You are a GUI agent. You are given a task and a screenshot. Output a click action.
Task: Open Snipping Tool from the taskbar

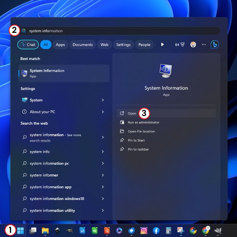[181, 231]
